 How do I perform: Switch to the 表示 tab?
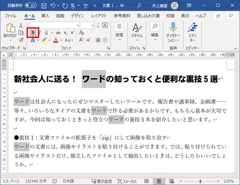coord(185,16)
